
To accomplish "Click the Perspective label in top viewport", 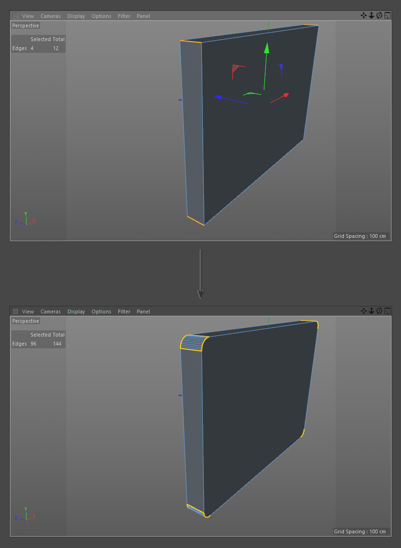I will click(25, 25).
